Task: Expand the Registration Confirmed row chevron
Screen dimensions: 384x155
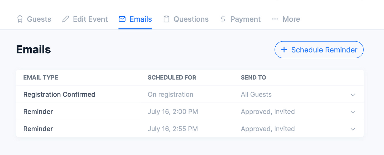Action: click(x=353, y=95)
